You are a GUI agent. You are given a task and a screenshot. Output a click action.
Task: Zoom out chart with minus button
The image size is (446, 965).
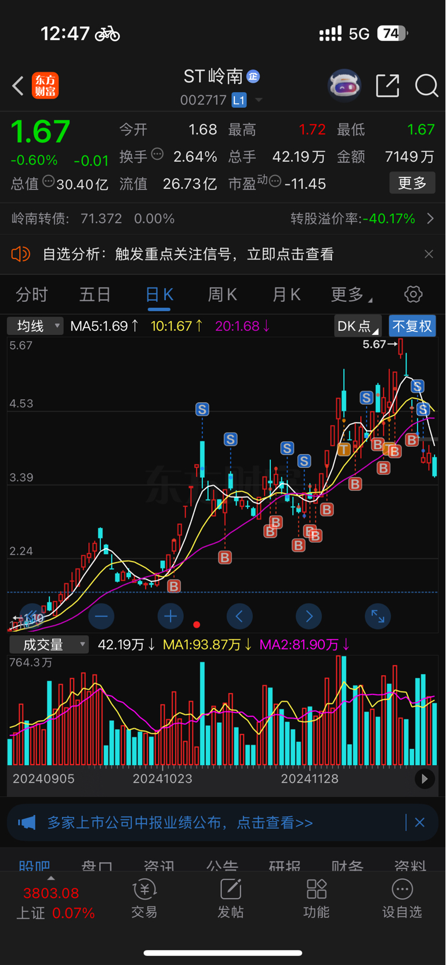101,616
